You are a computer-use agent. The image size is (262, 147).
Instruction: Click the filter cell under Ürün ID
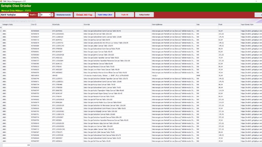click(x=41, y=27)
